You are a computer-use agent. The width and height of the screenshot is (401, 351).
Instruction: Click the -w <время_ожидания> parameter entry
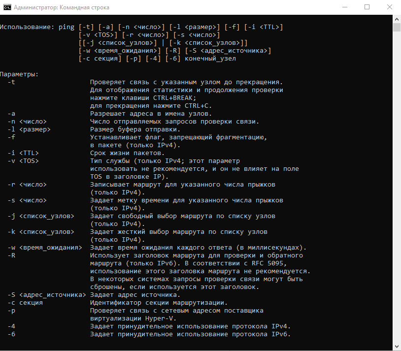tap(45, 248)
